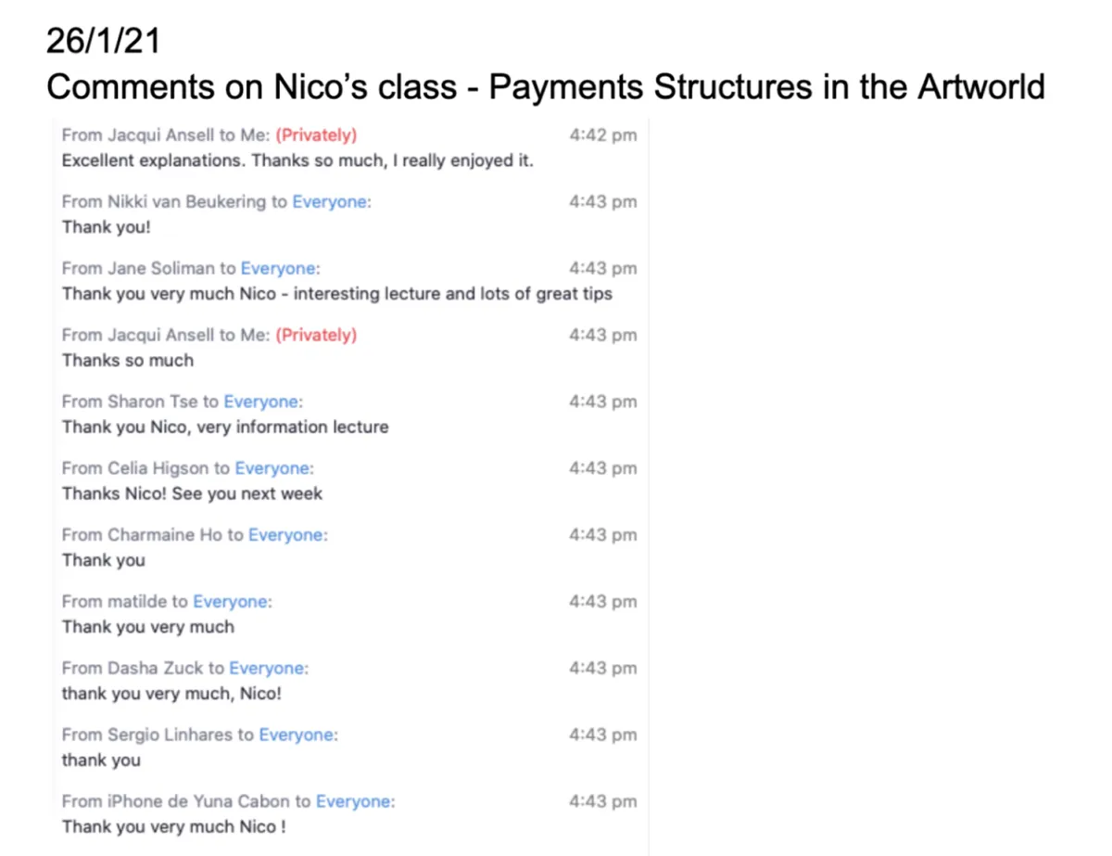Click Everyone link next to Charmaine Ho
Image resolution: width=1112 pixels, height=856 pixels.
pyautogui.click(x=288, y=536)
